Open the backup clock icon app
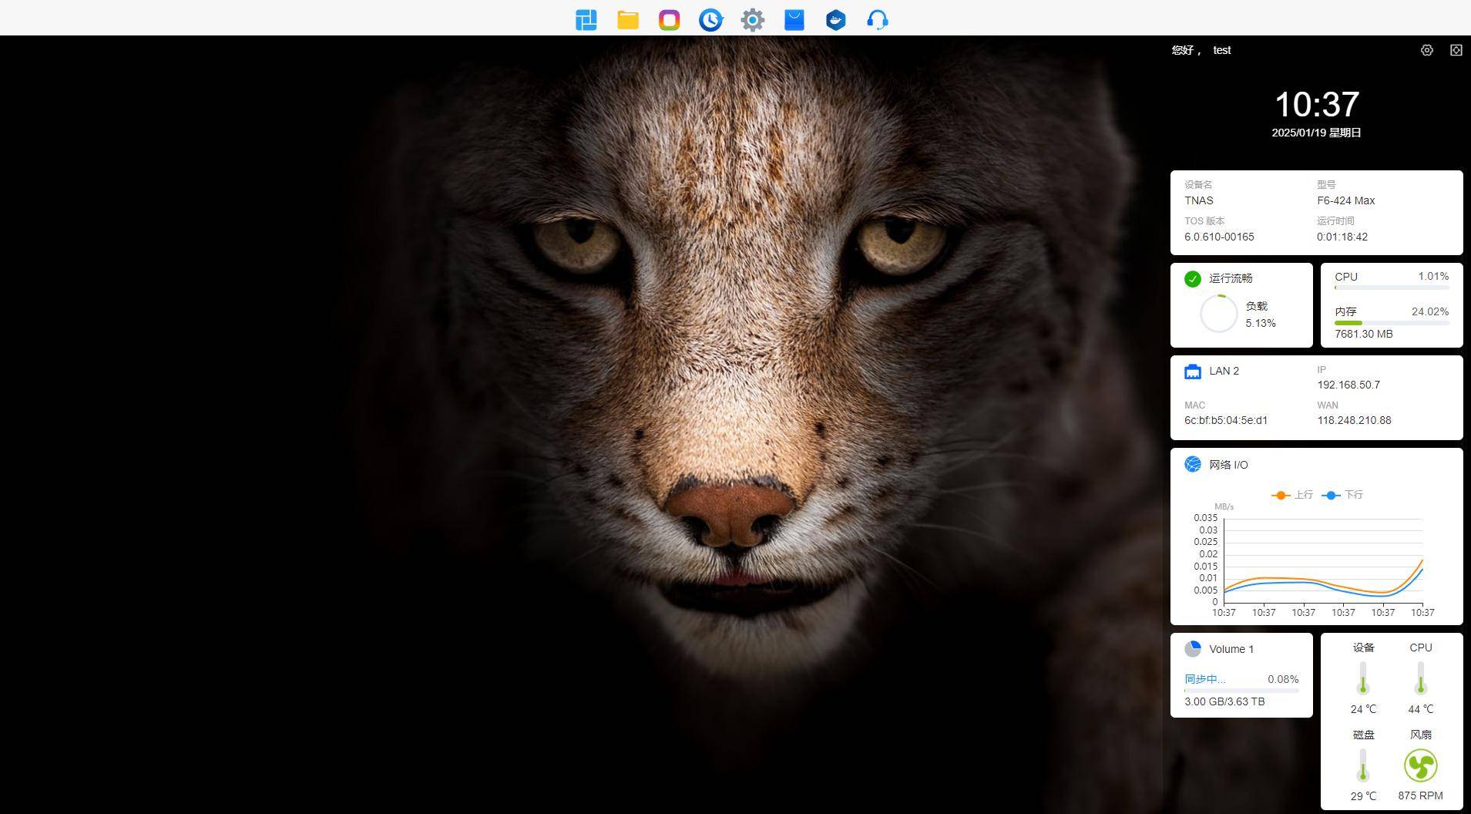 point(711,20)
